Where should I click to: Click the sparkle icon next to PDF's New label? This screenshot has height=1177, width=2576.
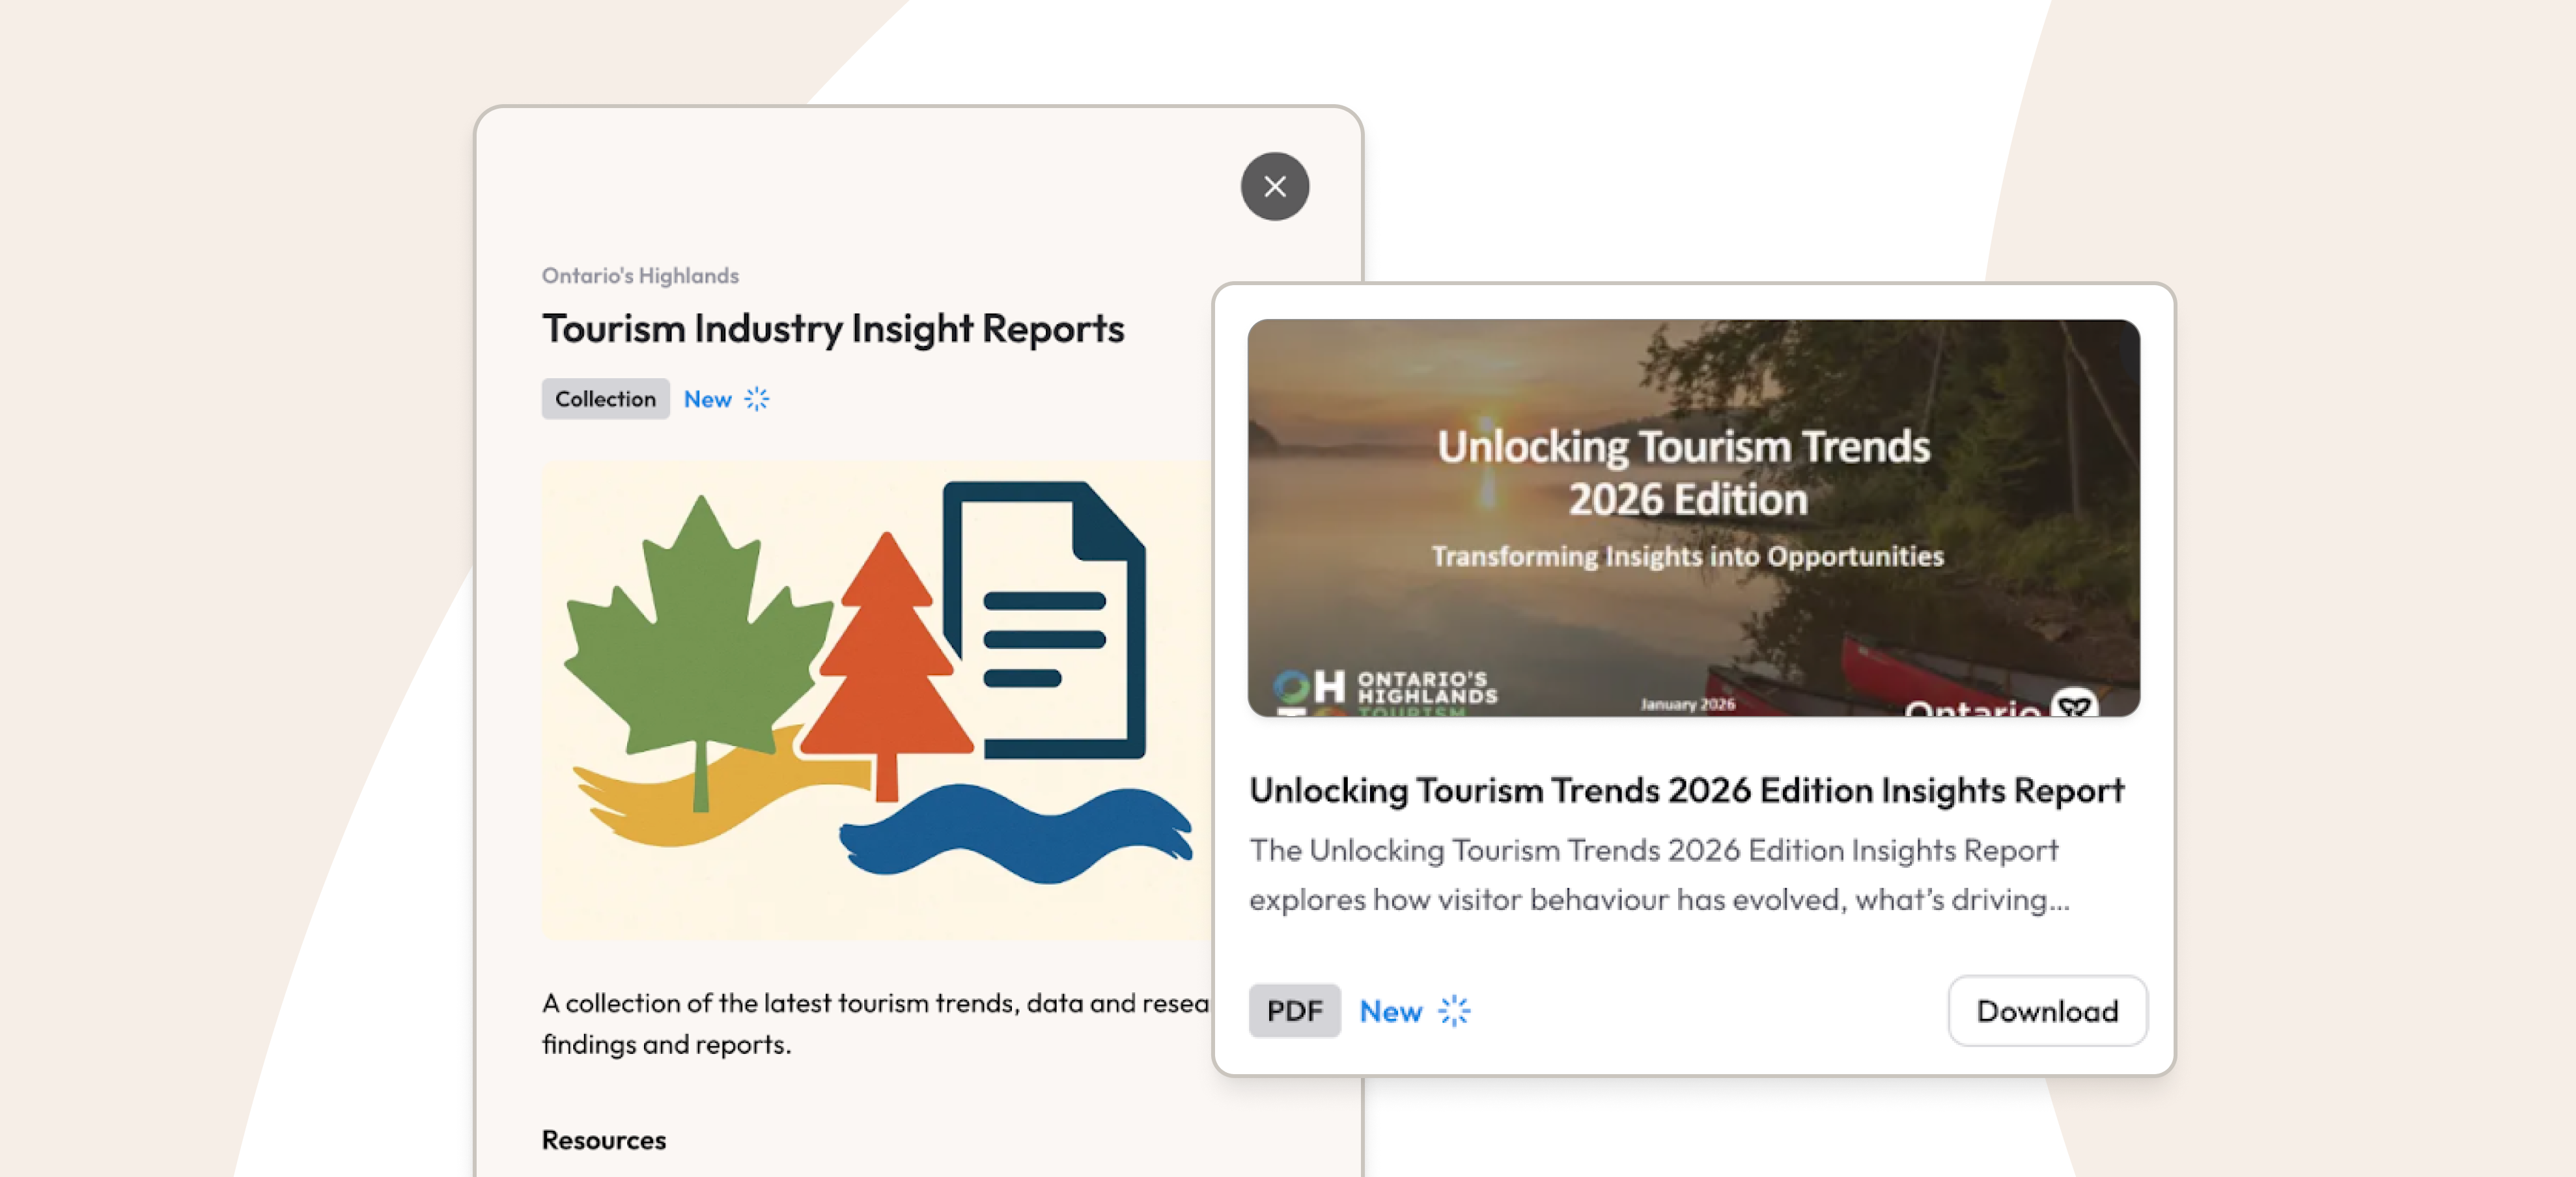click(x=1453, y=1011)
